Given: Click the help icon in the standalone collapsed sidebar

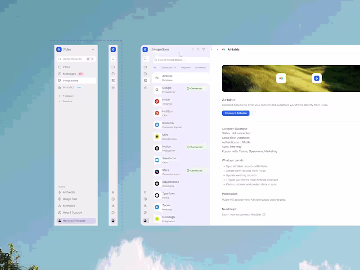Looking at the screenshot, I should coord(113,212).
